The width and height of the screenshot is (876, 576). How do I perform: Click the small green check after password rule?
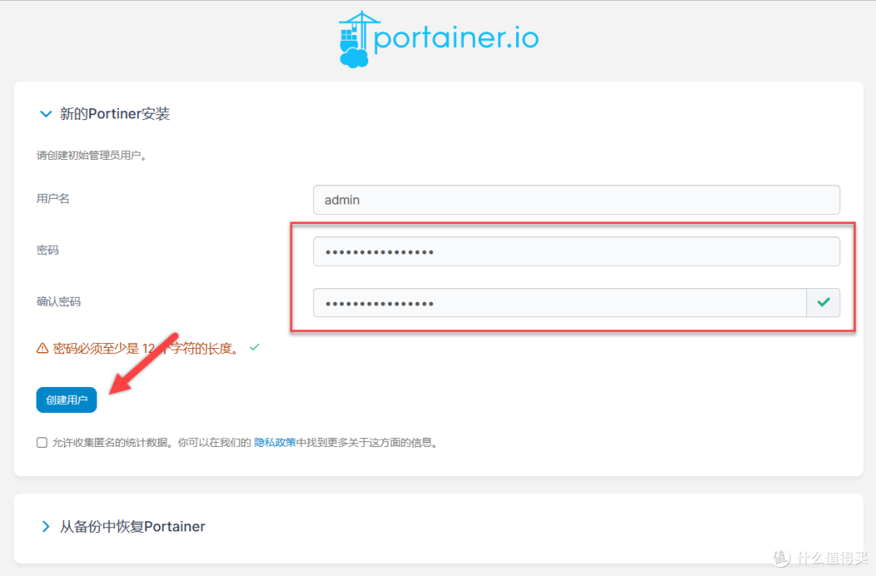click(255, 347)
